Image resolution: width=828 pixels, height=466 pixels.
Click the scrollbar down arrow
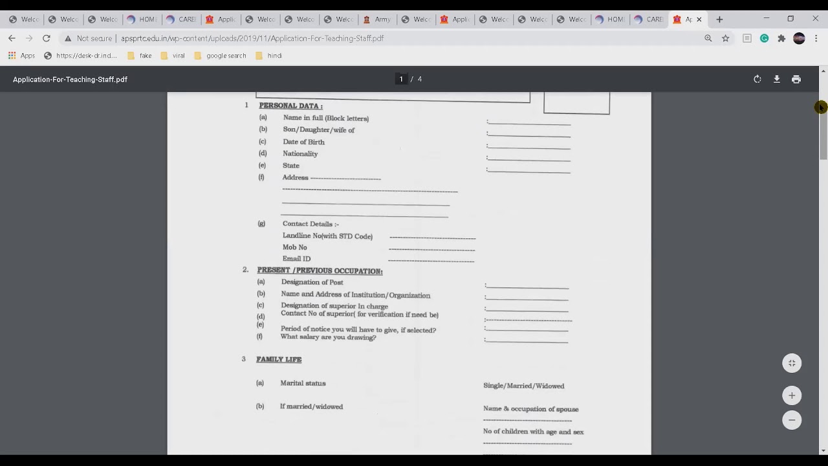823,450
